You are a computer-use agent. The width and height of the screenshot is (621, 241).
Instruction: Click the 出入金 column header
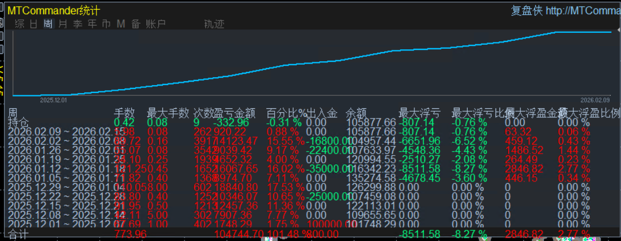322,113
